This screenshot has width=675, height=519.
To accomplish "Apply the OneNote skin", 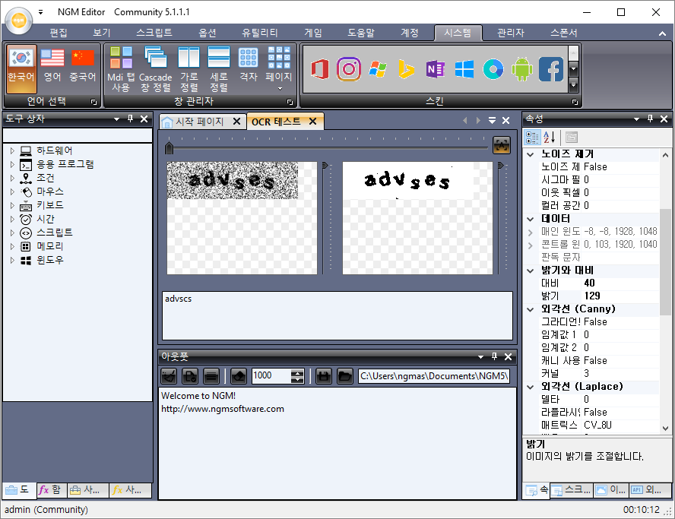I will click(x=436, y=69).
